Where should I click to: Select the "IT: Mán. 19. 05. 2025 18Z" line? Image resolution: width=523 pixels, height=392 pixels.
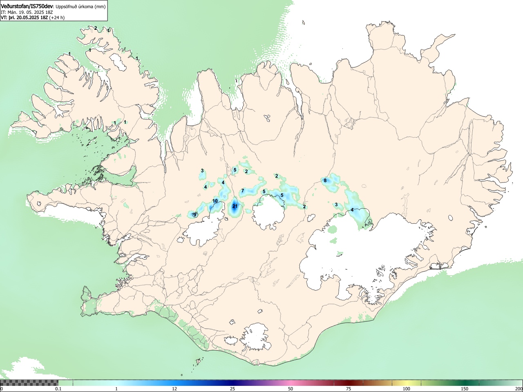tap(27, 12)
